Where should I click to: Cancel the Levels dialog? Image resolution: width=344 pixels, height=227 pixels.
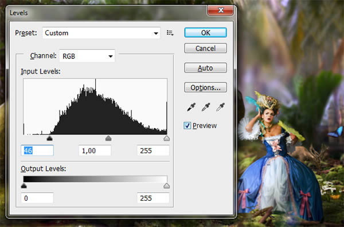[206, 48]
